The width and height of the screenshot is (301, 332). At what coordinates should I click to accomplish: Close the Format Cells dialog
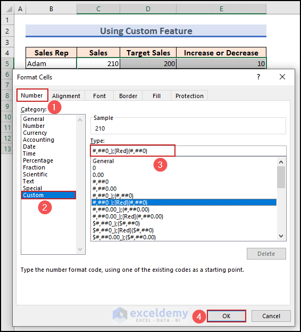(282, 77)
